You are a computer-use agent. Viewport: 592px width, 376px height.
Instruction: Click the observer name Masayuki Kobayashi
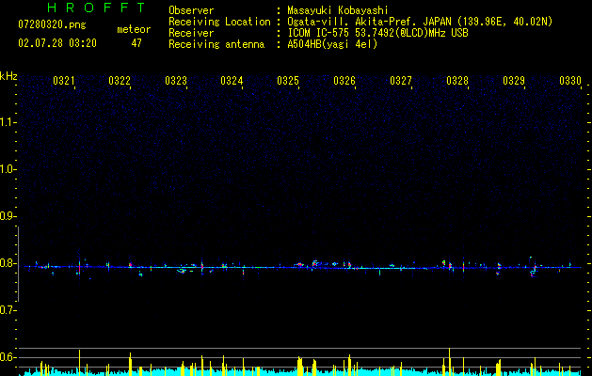[338, 10]
